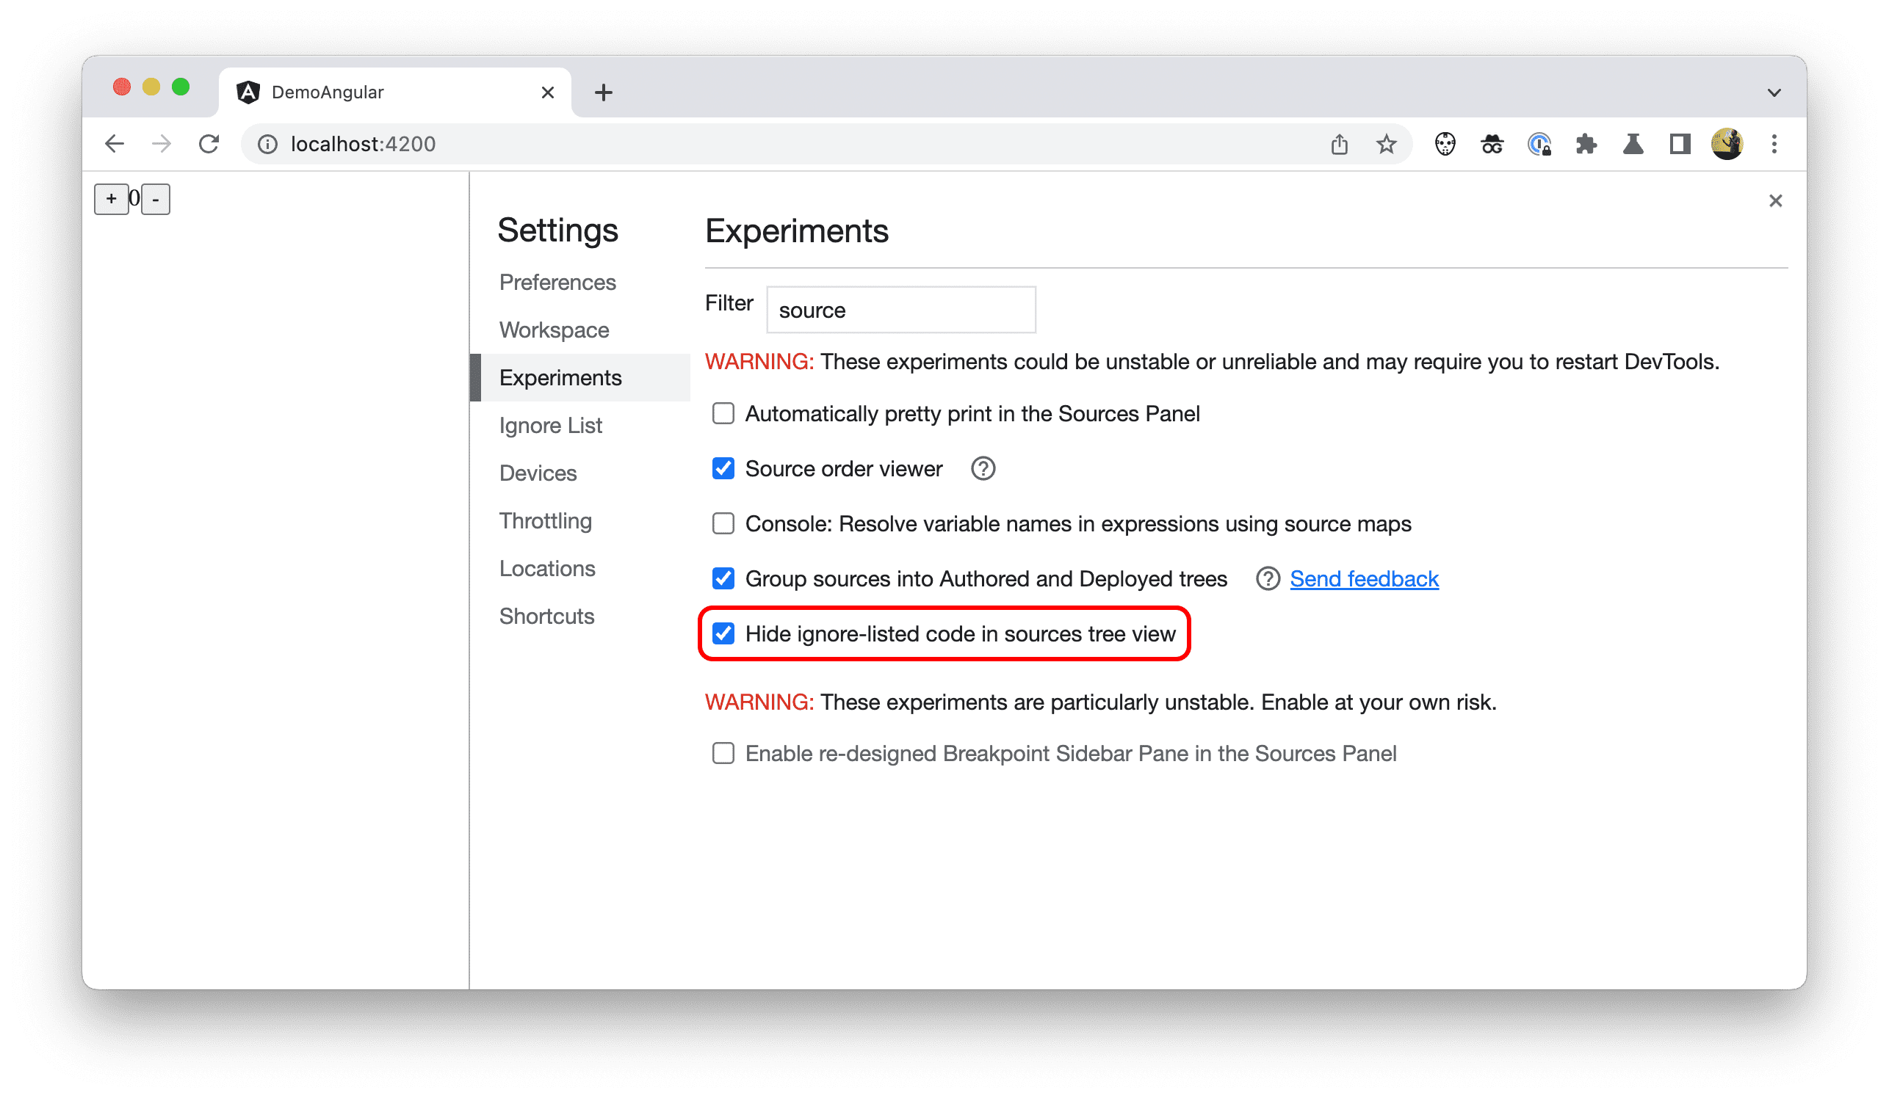The height and width of the screenshot is (1098, 1889).
Task: Expand Workspace settings section
Action: point(555,330)
